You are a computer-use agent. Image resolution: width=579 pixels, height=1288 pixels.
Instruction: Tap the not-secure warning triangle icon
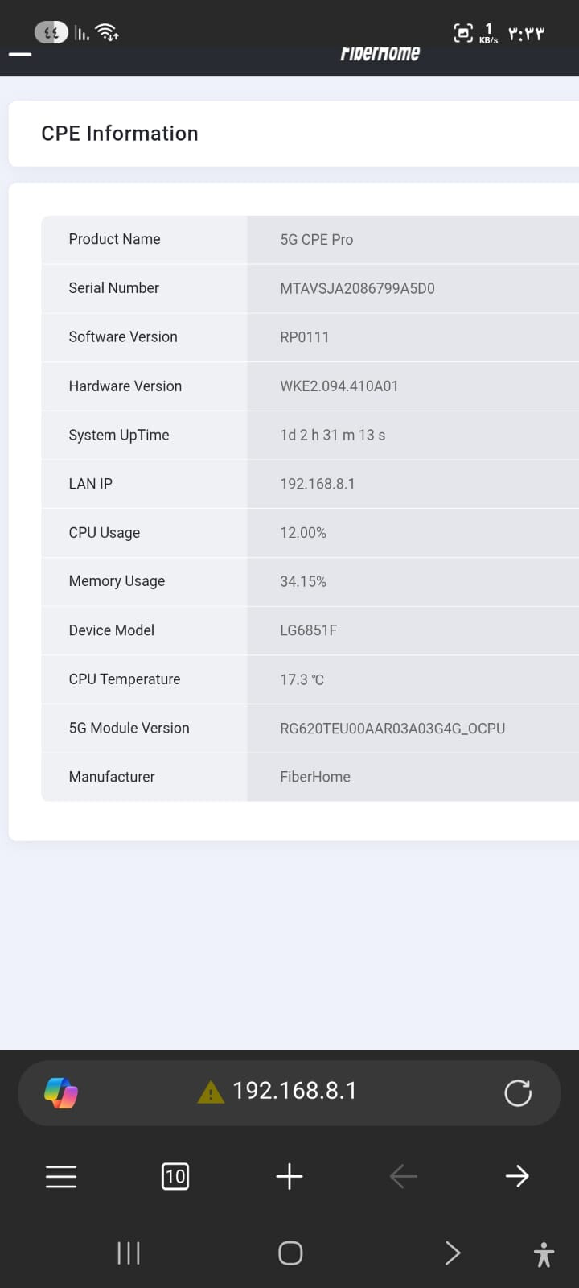(211, 1092)
